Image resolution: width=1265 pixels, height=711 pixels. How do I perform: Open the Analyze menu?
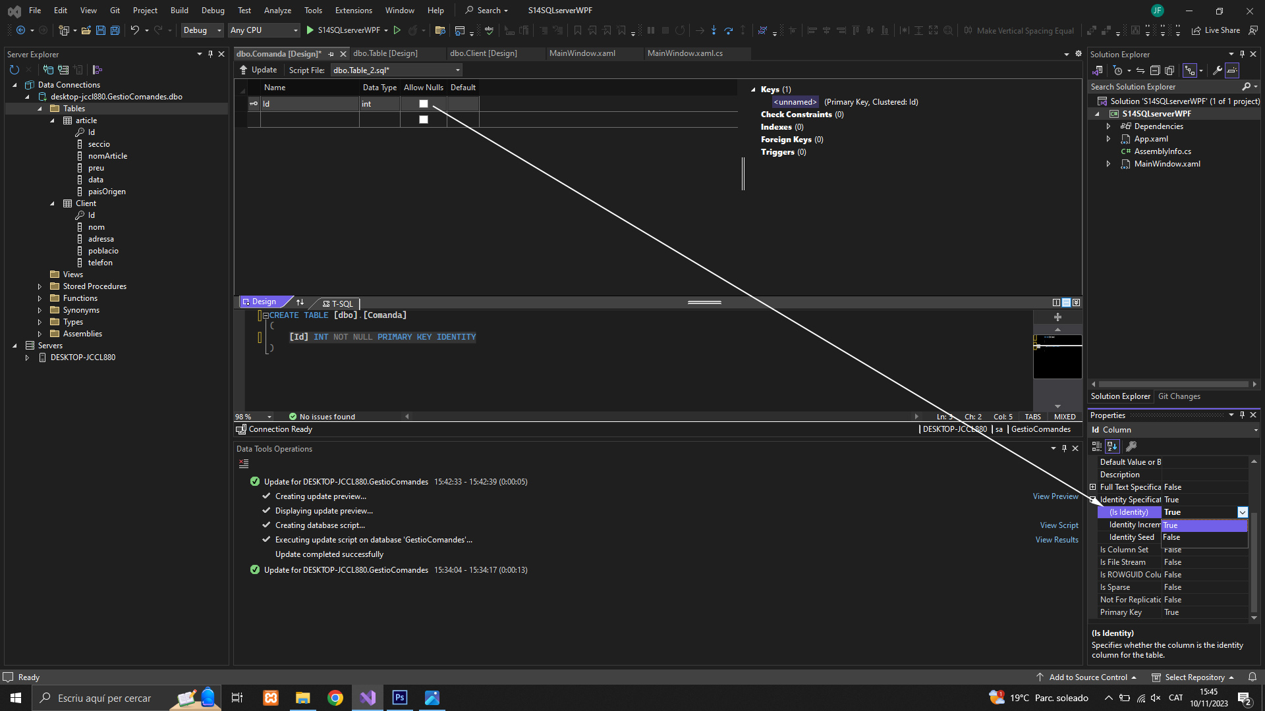pyautogui.click(x=277, y=11)
